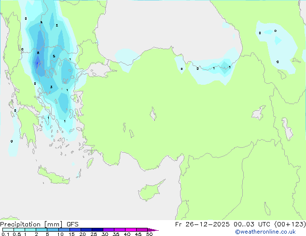306x236 pixels.
Task: Click the '3' precipitation value on the map
Action: (51, 87)
